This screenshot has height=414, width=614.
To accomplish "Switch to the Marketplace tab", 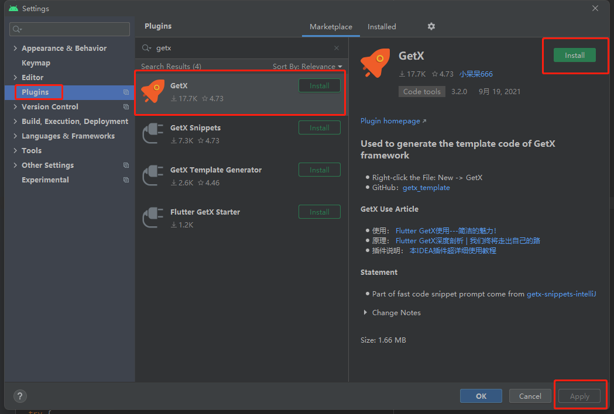I will (x=331, y=27).
